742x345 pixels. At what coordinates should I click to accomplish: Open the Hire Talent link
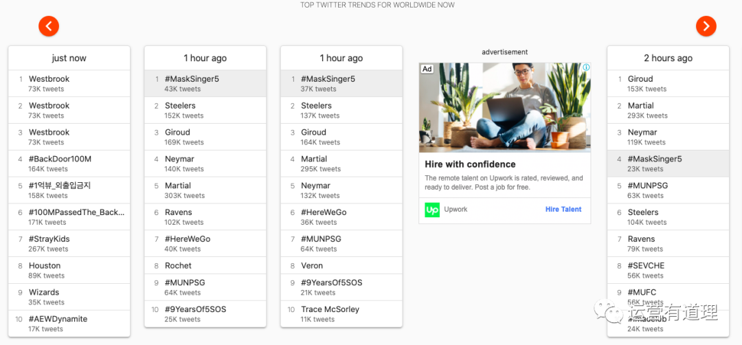pos(563,210)
